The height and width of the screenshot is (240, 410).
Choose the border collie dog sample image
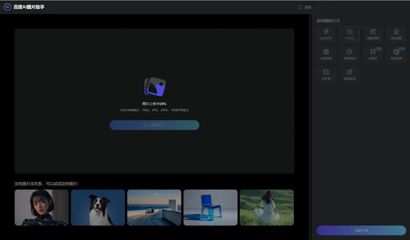point(98,207)
